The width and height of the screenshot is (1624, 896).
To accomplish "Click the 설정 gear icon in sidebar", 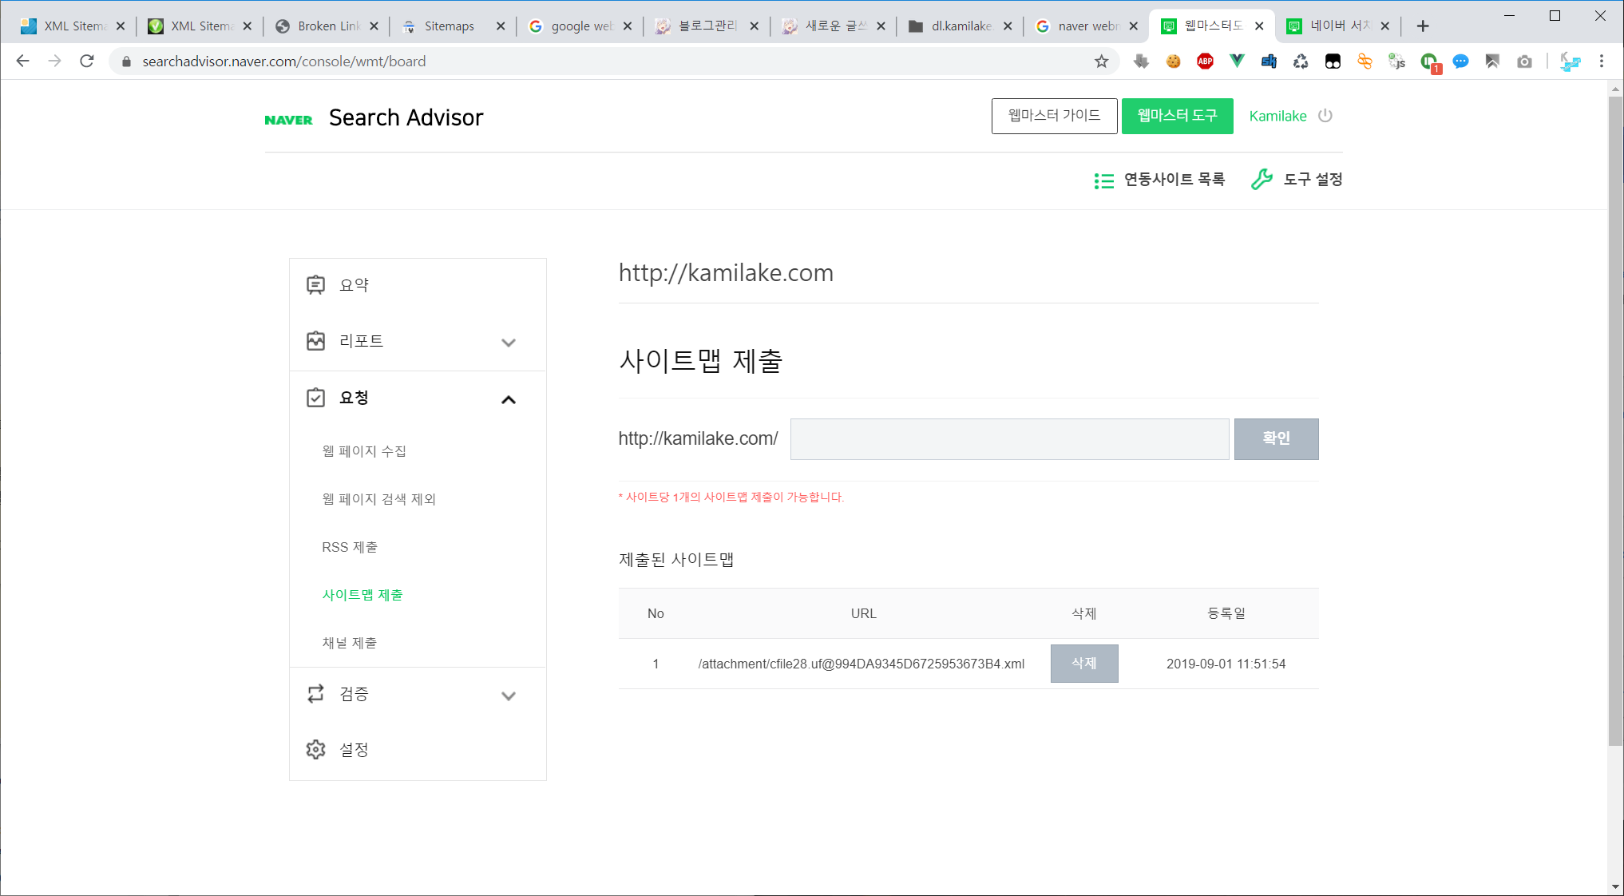I will pyautogui.click(x=315, y=749).
